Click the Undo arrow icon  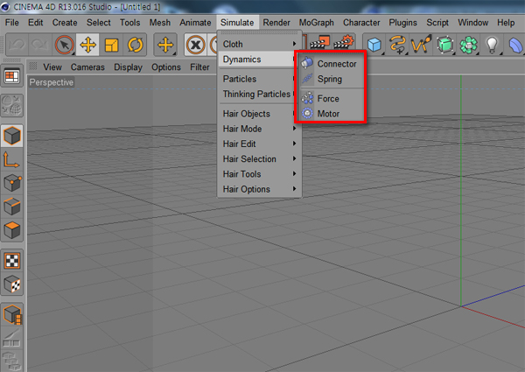point(17,45)
